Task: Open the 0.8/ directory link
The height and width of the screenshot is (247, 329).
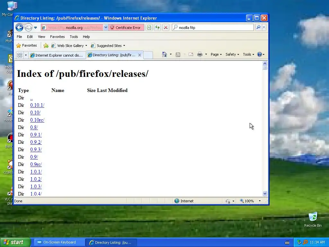Action: (34, 127)
